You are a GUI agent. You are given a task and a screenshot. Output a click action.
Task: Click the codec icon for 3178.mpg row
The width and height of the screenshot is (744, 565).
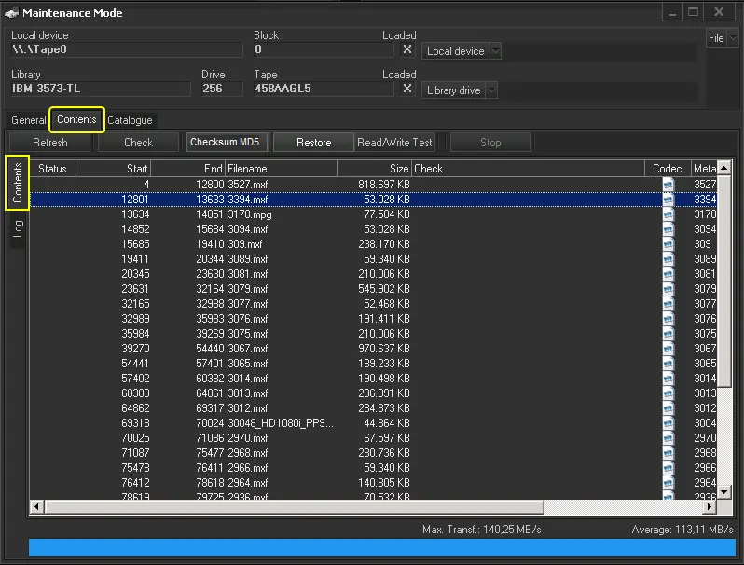(x=668, y=214)
